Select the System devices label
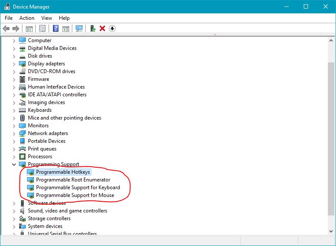Viewport: 336px width, 246px height. [45, 226]
